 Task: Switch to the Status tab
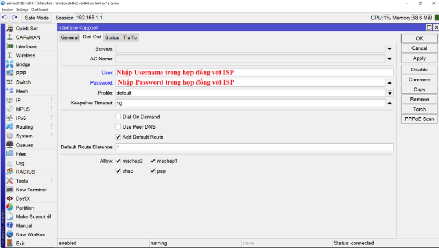pos(112,37)
